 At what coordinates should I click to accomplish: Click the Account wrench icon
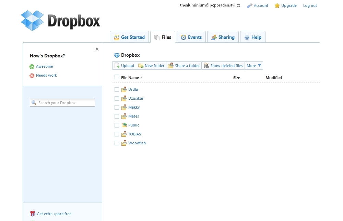point(250,5)
